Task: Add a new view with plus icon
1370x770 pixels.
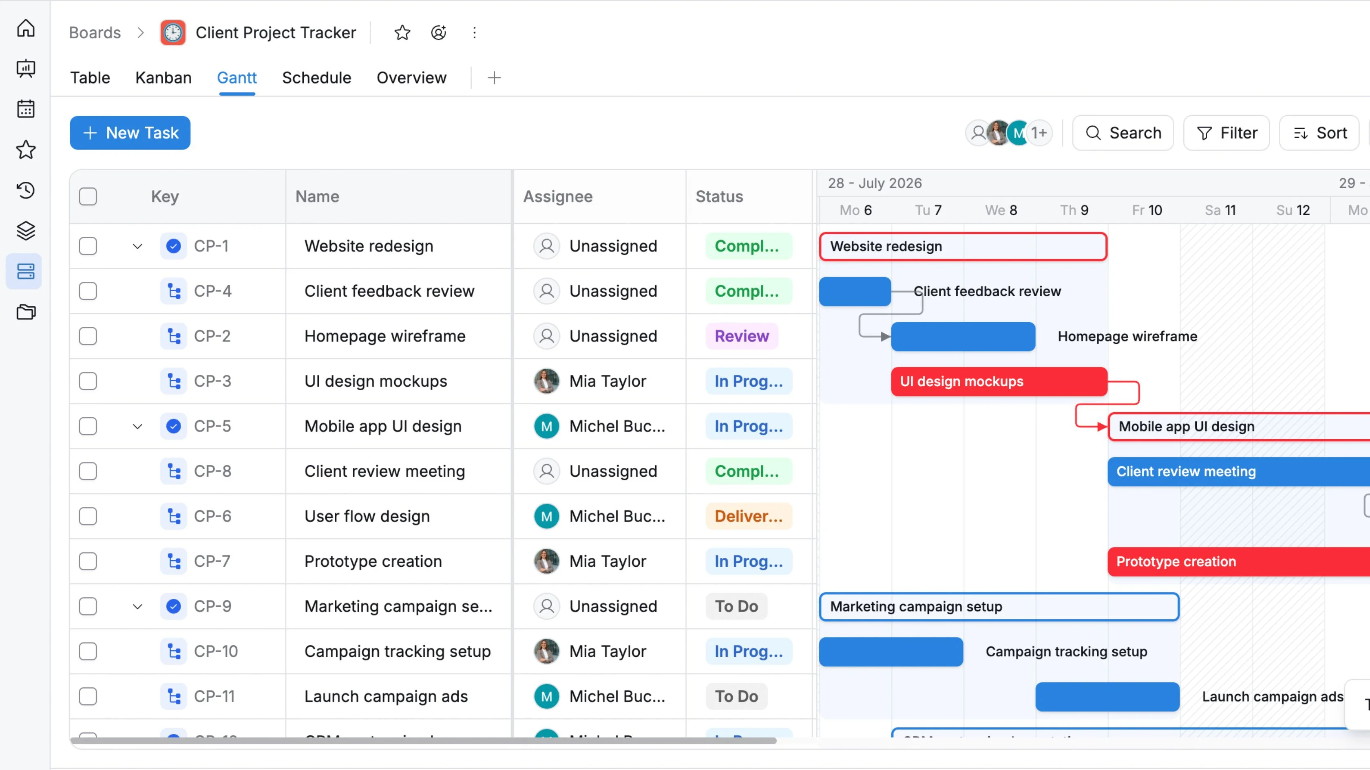Action: (x=494, y=78)
